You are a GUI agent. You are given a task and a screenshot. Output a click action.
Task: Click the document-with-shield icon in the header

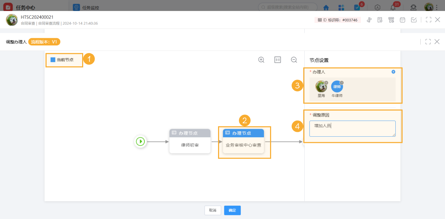(380, 20)
